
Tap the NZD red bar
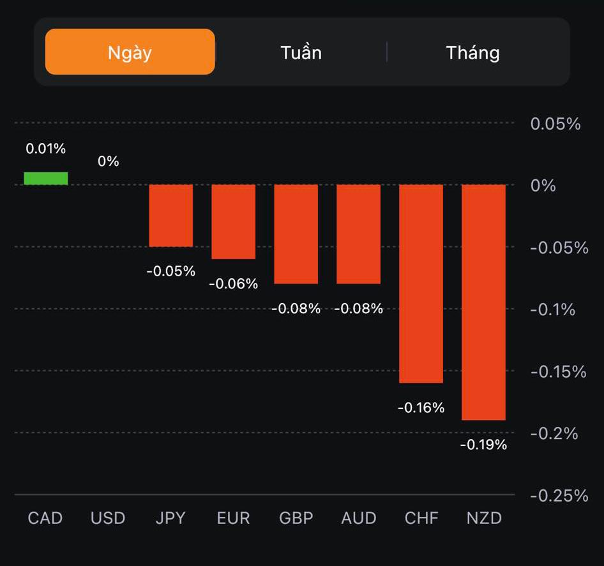(x=484, y=302)
